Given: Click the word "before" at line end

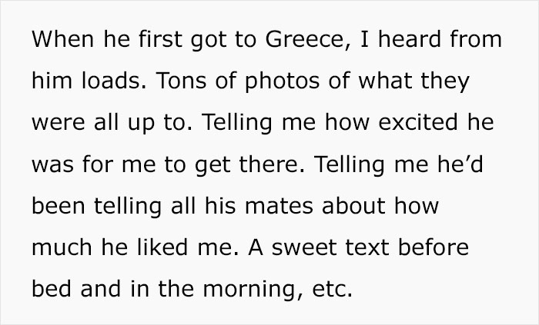Looking at the screenshot, I should (x=433, y=247).
